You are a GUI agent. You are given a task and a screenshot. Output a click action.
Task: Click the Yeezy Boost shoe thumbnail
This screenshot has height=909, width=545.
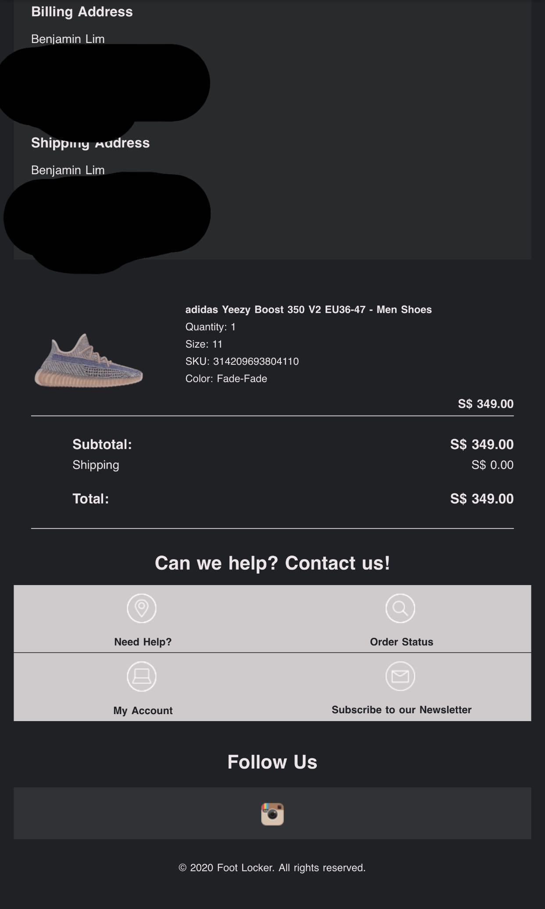(x=89, y=361)
